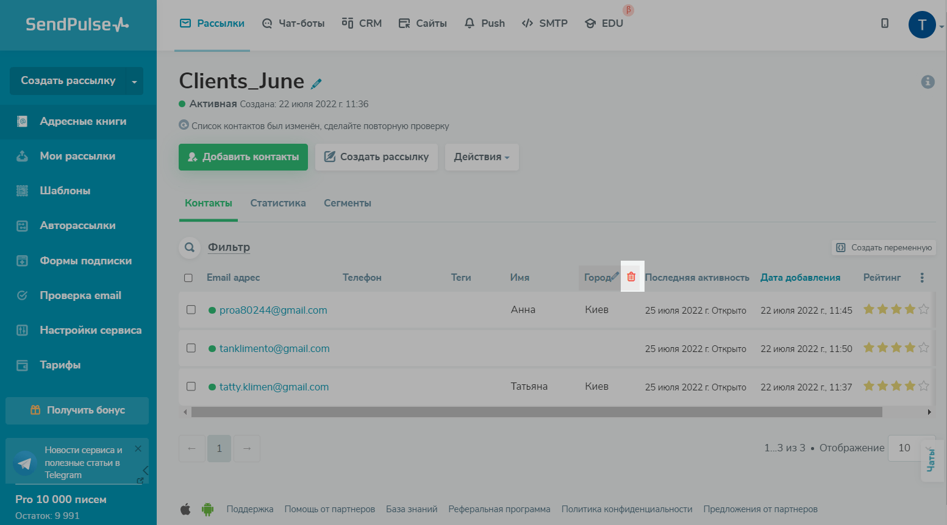Go to the next page arrow
This screenshot has height=525, width=947.
pyautogui.click(x=247, y=448)
